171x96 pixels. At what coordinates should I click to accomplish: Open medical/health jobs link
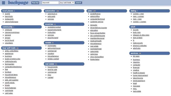pyautogui.click(x=96, y=41)
